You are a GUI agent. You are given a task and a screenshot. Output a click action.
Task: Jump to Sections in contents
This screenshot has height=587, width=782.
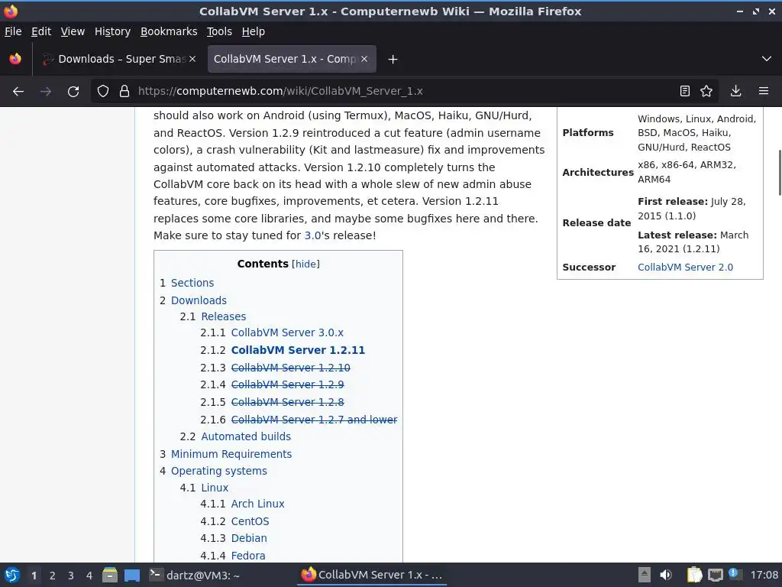click(x=192, y=283)
